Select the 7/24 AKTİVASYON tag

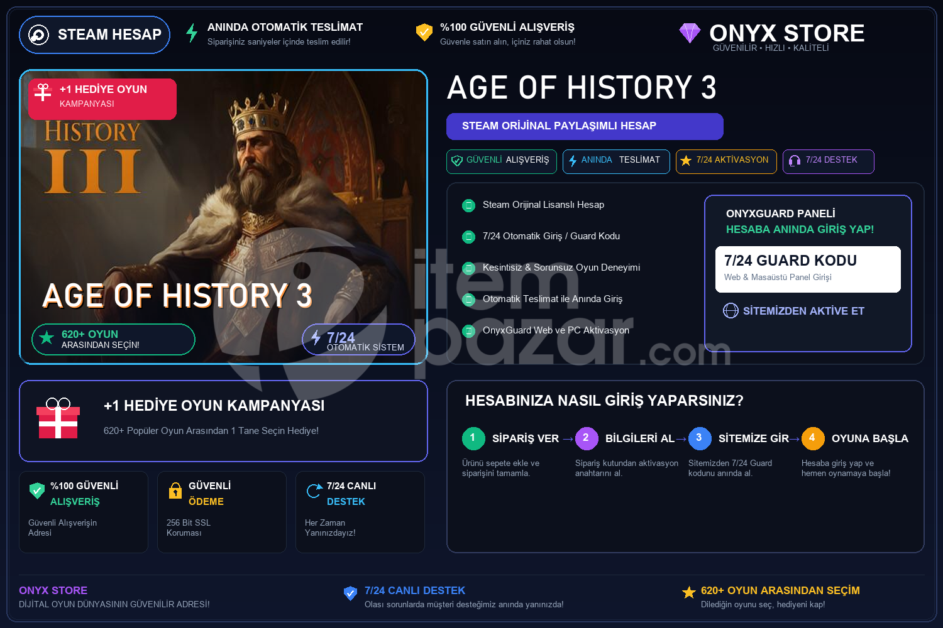[726, 161]
